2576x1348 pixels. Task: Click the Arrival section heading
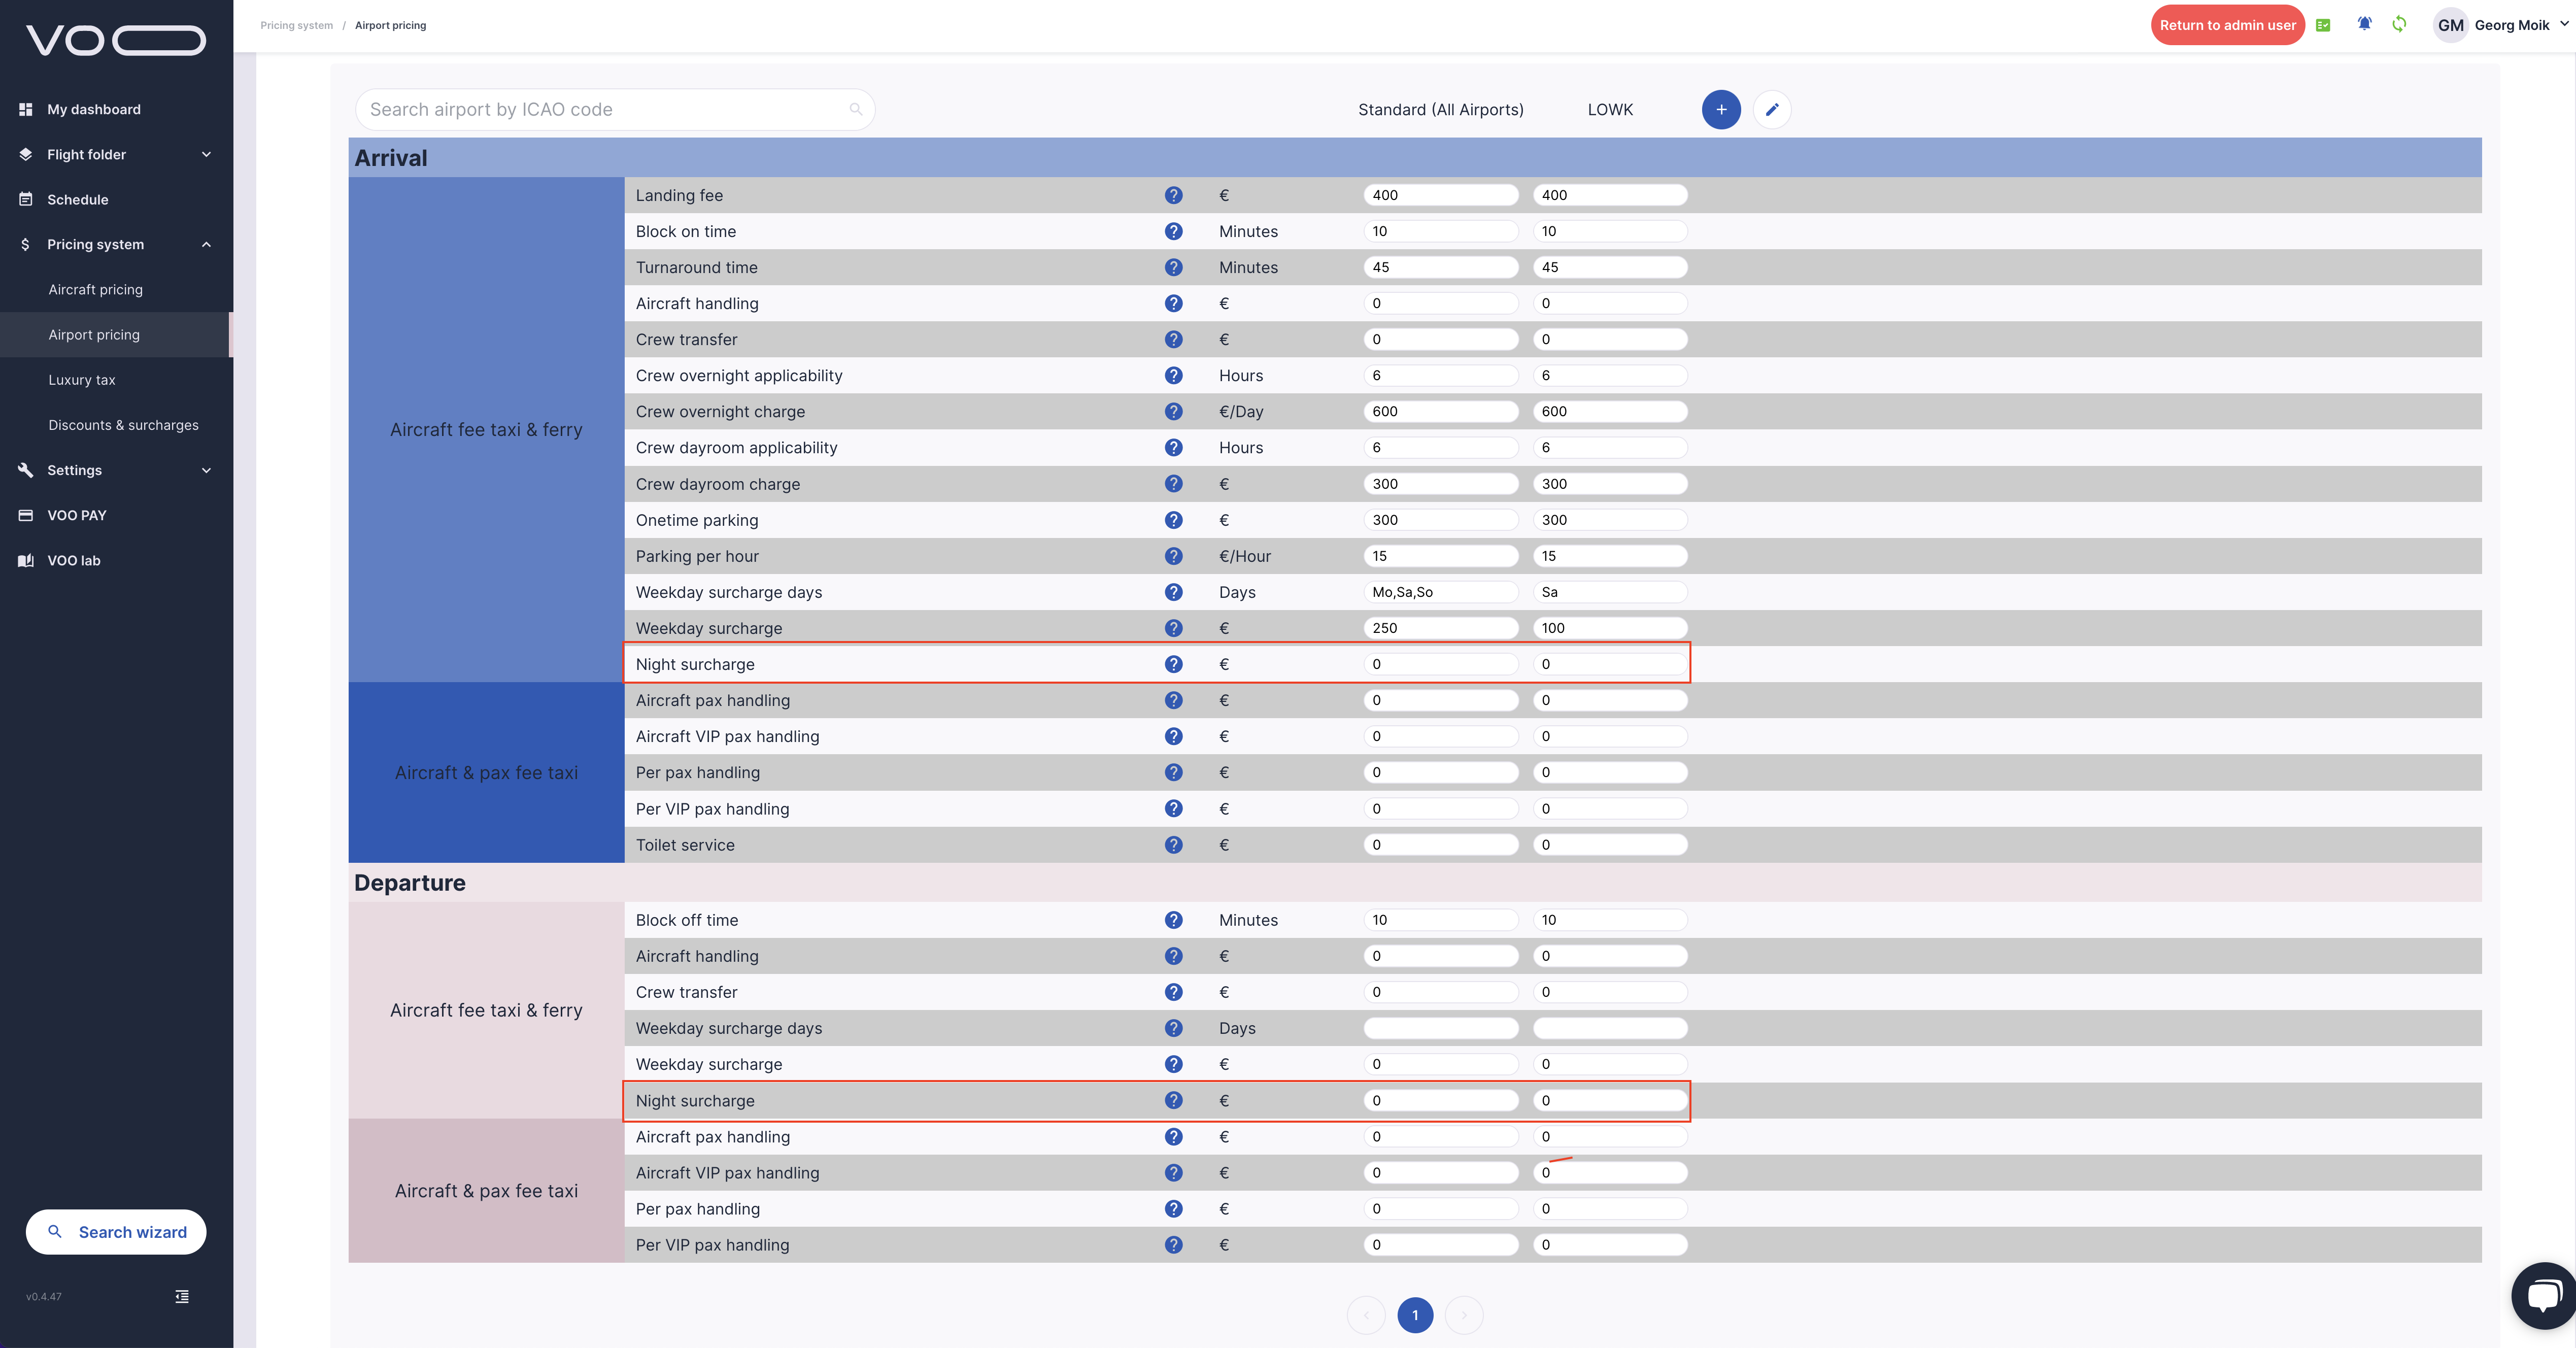pos(391,158)
